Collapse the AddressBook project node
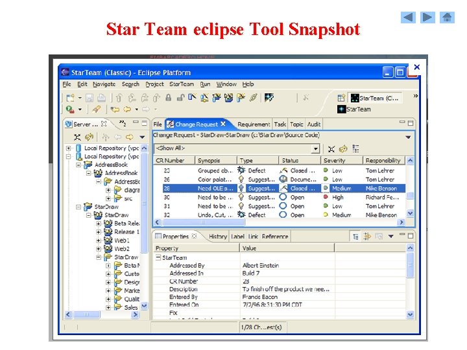Viewport: 467px width, 350px height. coord(78,165)
